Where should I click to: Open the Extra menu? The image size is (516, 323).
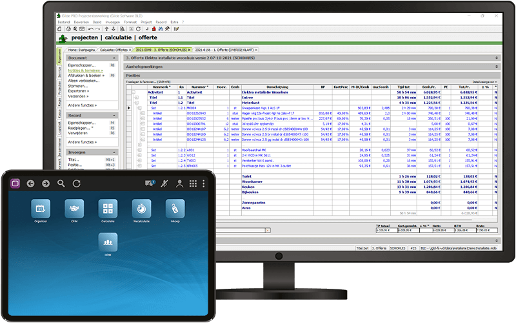(x=174, y=22)
